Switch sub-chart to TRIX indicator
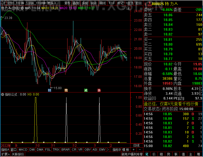 [x=56, y=150]
